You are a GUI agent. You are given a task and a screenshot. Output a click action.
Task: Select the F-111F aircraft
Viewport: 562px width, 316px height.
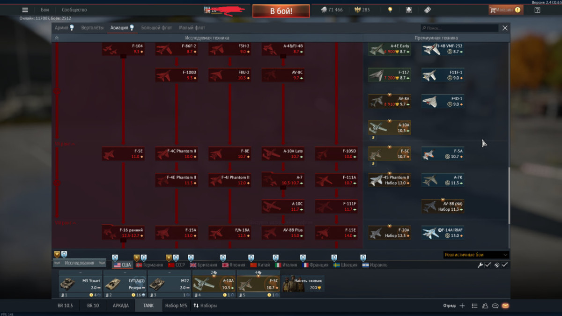click(x=336, y=206)
